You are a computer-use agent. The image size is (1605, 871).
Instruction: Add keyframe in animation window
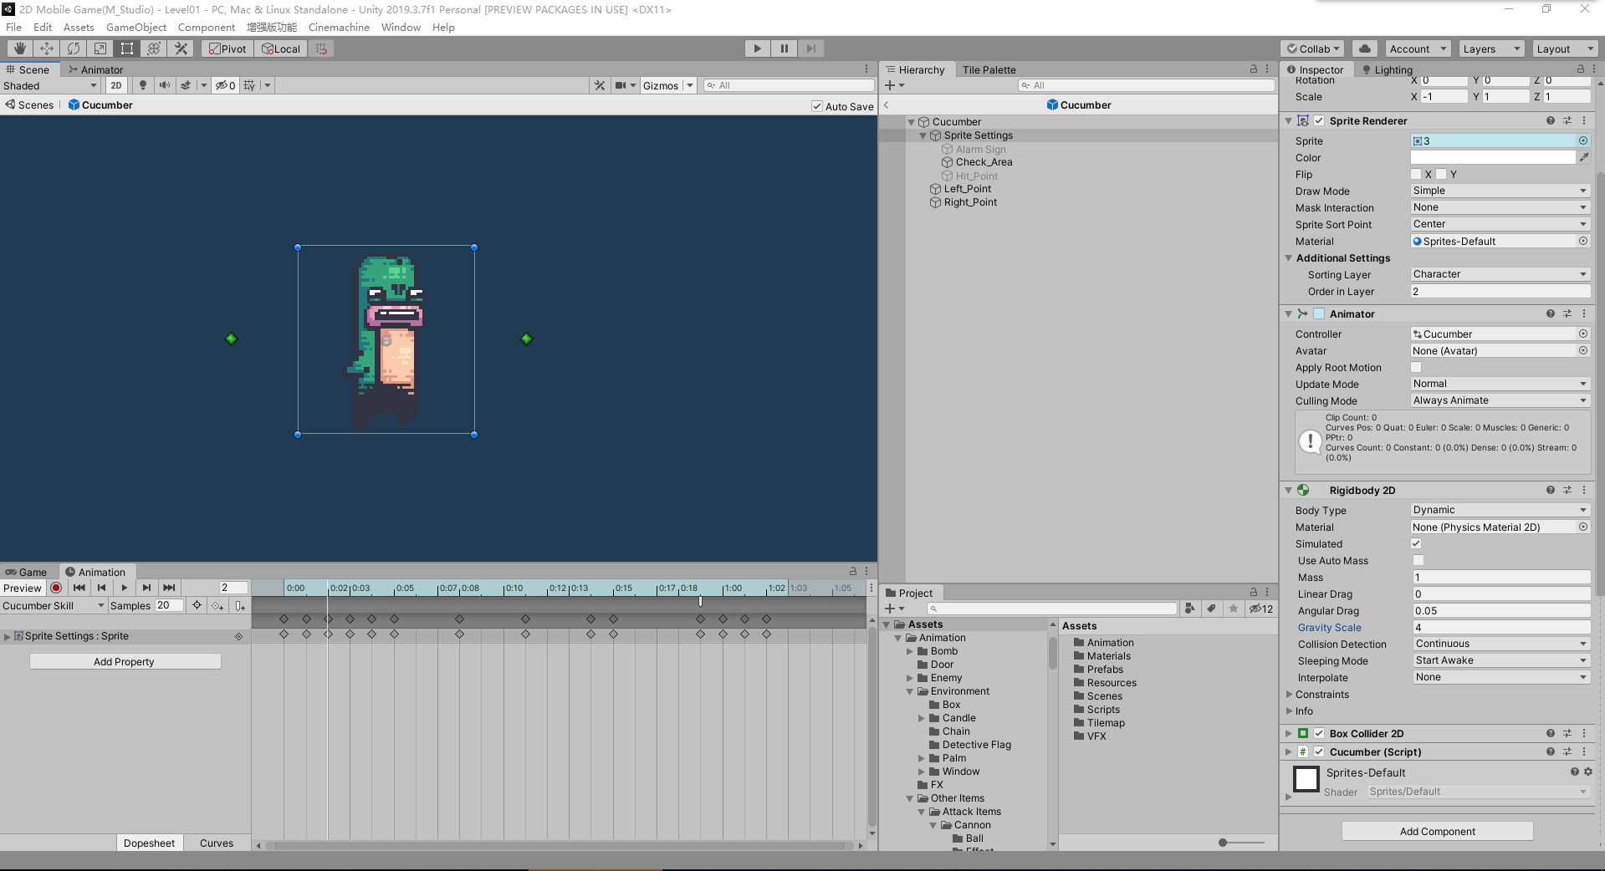[x=217, y=605]
